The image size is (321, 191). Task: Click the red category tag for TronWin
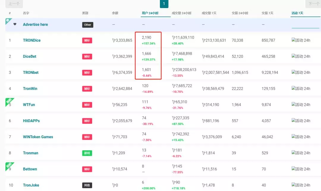(x=87, y=88)
